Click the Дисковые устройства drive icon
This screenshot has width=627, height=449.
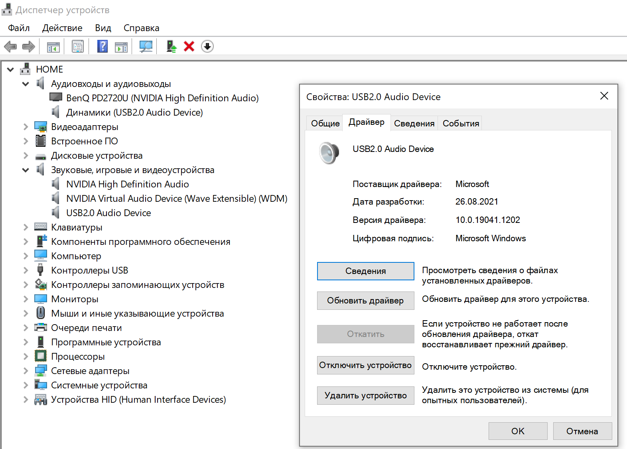(41, 156)
